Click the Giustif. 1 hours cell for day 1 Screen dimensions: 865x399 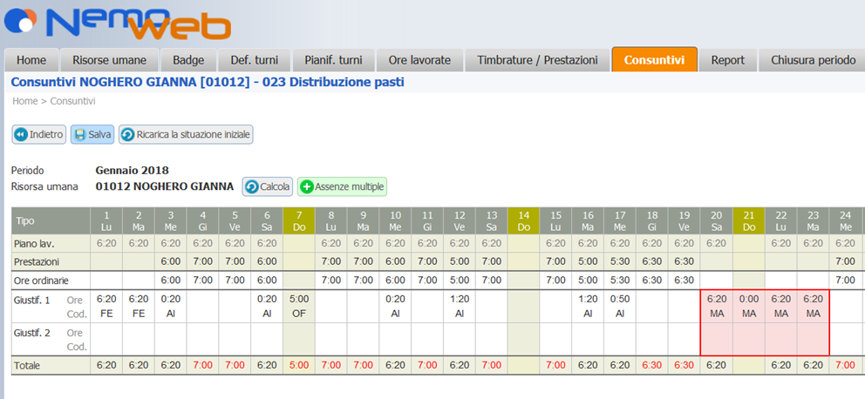(x=106, y=300)
